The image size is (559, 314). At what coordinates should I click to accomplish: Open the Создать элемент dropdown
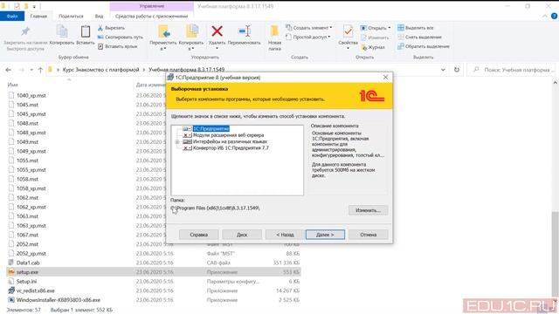(x=309, y=27)
